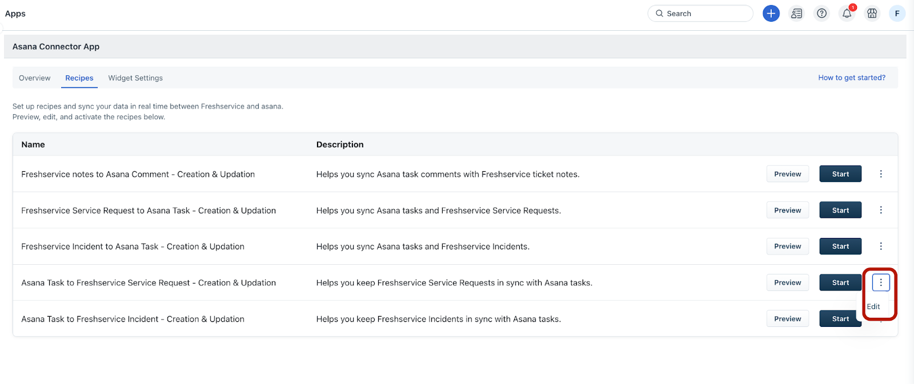Click recipe name Asana Task to Freshservice Incident
Image resolution: width=914 pixels, height=384 pixels.
[133, 319]
